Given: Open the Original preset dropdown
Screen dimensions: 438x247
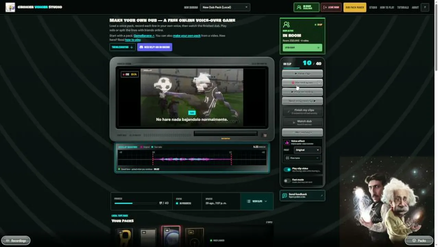Looking at the screenshot, I should (307, 150).
